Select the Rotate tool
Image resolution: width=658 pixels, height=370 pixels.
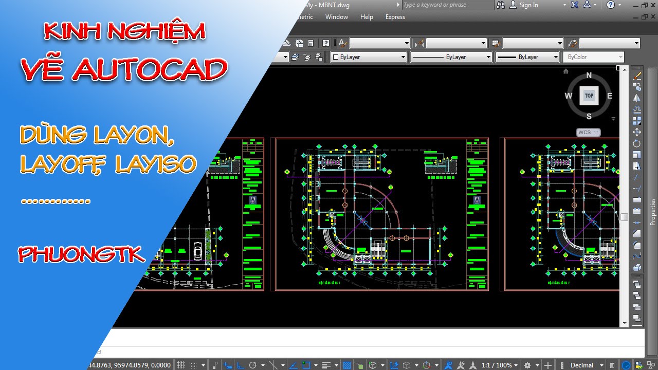[637, 144]
